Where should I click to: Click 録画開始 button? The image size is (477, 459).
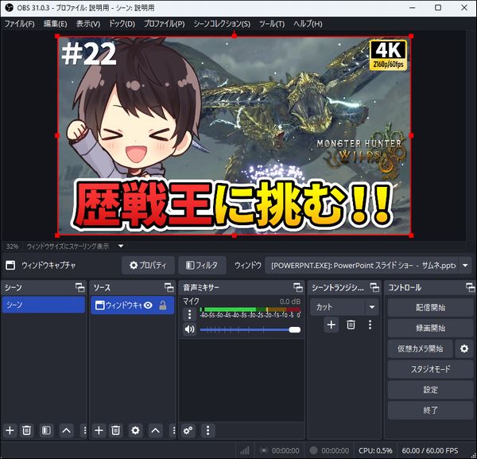pos(430,328)
